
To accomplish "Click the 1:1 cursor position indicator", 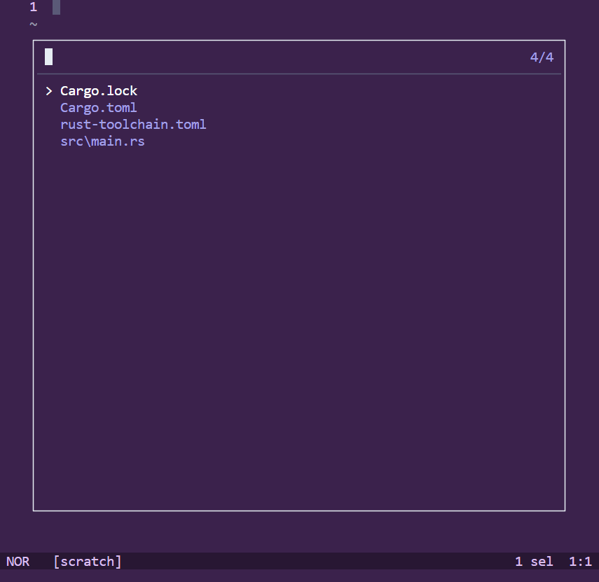I will [580, 562].
